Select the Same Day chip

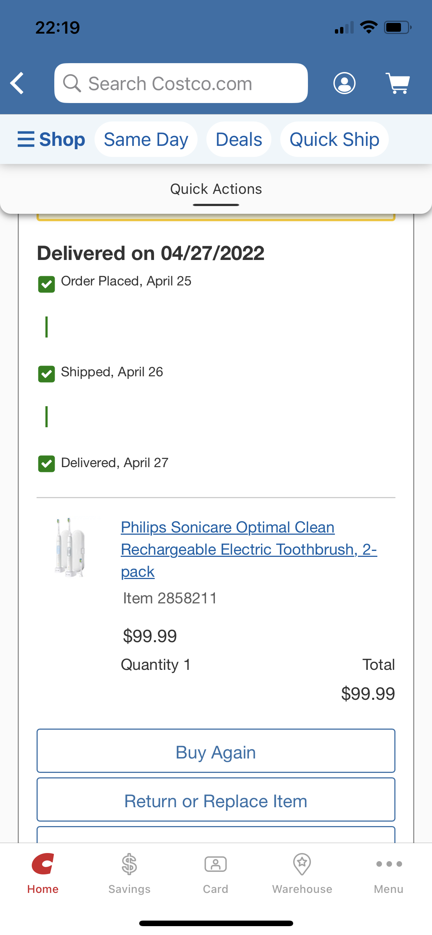(x=146, y=139)
